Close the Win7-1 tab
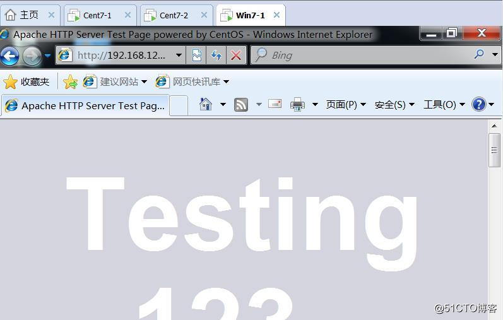 coord(276,15)
